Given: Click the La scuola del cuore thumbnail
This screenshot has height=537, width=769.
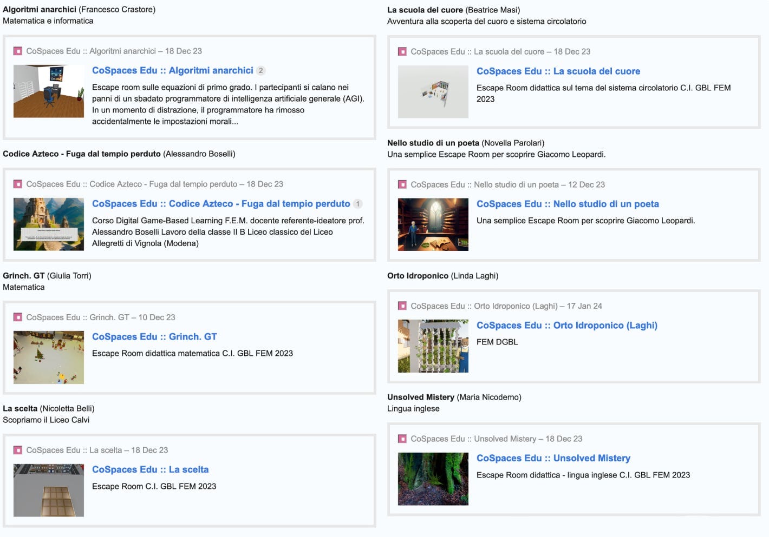Looking at the screenshot, I should point(433,92).
